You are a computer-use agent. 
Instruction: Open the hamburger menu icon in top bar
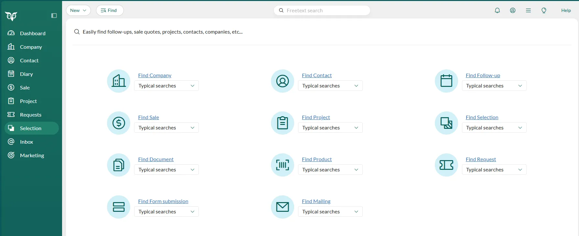[528, 10]
